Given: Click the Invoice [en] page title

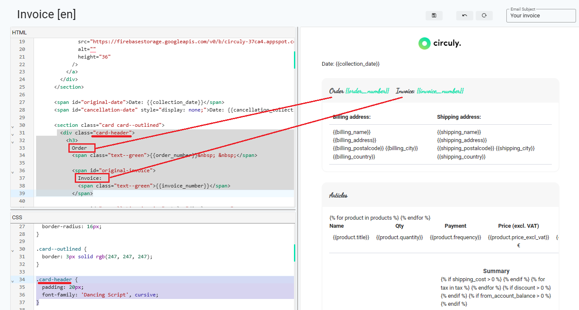Looking at the screenshot, I should point(46,14).
